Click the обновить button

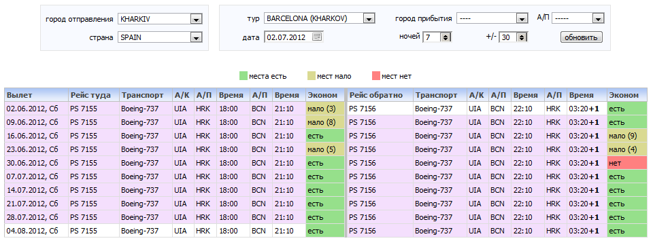pos(581,37)
